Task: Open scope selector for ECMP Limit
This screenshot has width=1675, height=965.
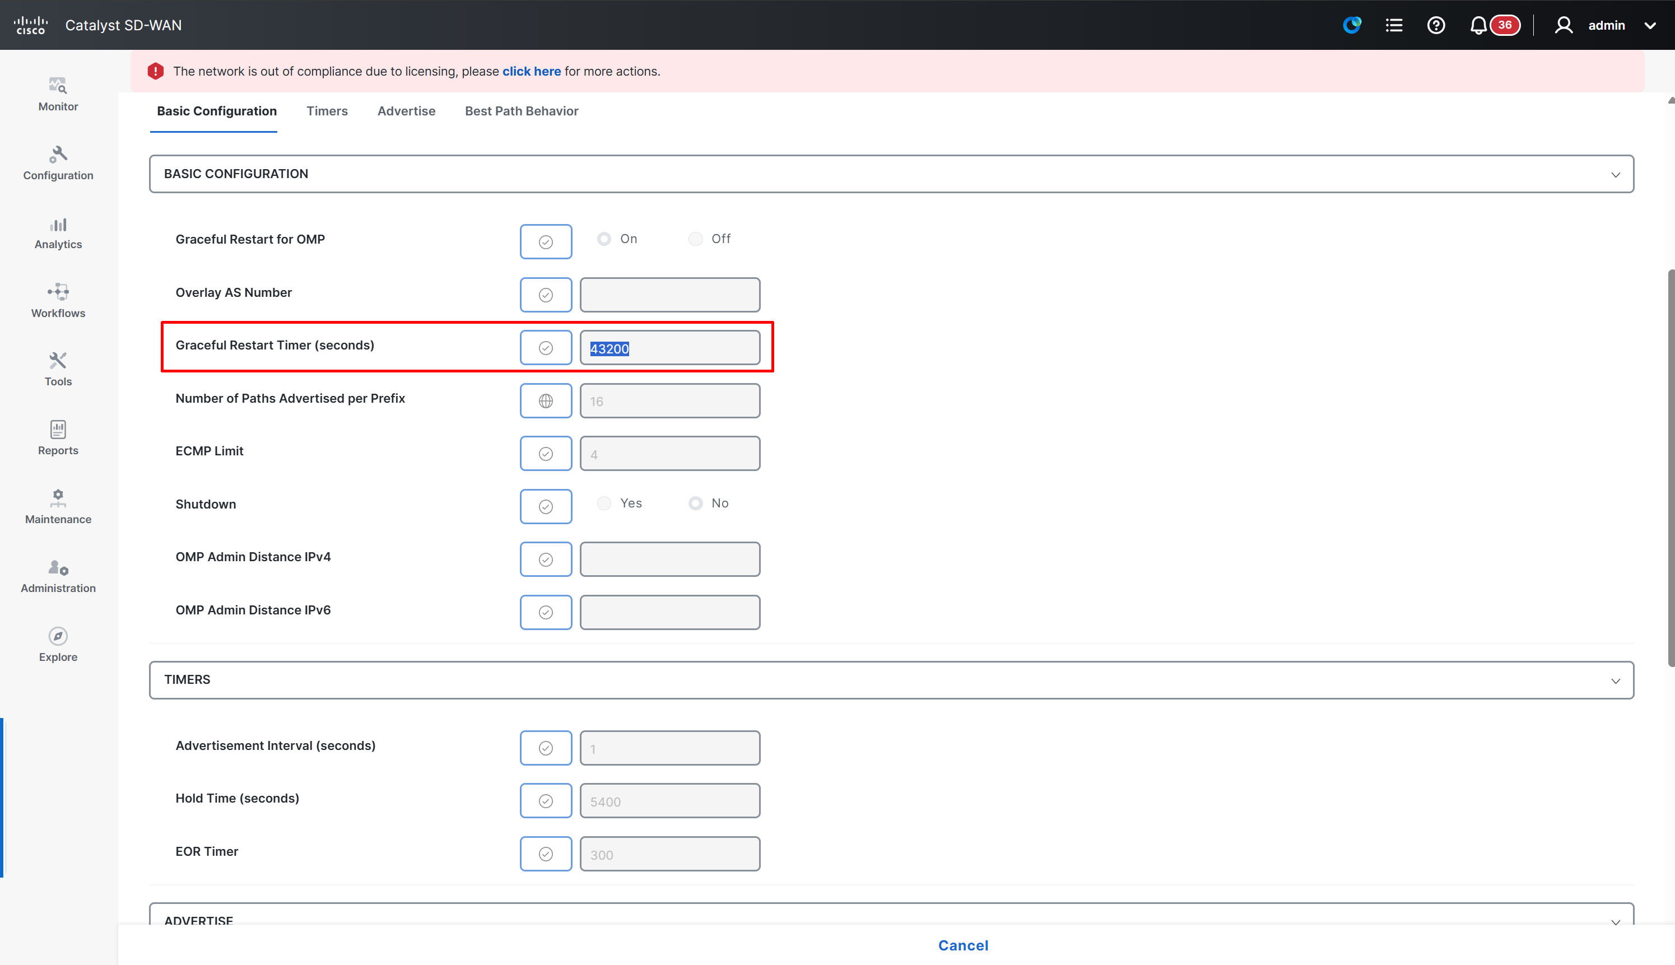Action: (x=546, y=453)
